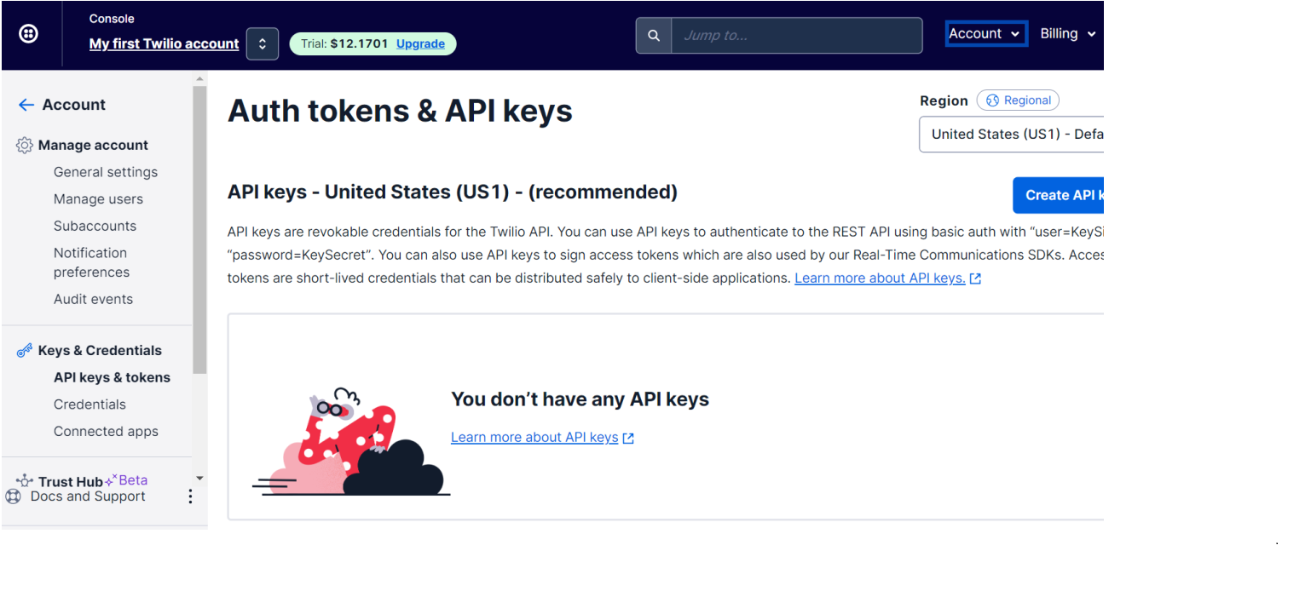Go to Audit events page
This screenshot has width=1311, height=614.
pyautogui.click(x=93, y=299)
